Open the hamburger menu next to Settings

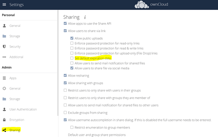pos(4,5)
